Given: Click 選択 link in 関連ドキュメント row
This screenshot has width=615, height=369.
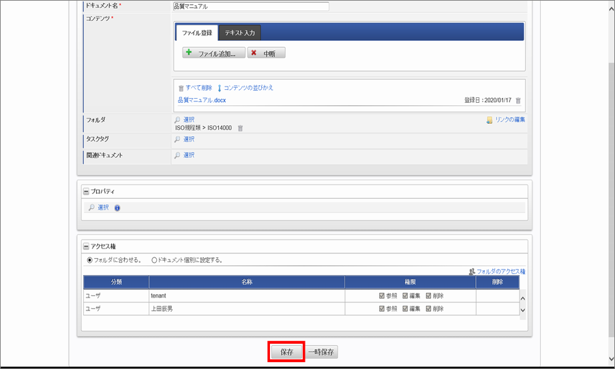Looking at the screenshot, I should coord(189,155).
